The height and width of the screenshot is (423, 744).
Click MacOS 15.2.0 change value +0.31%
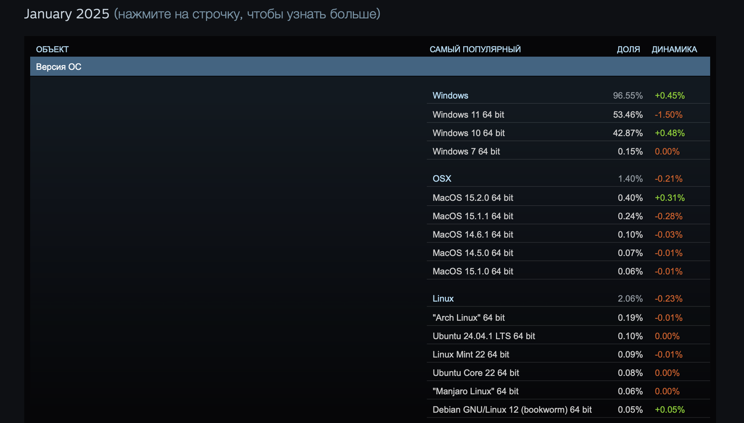point(670,197)
